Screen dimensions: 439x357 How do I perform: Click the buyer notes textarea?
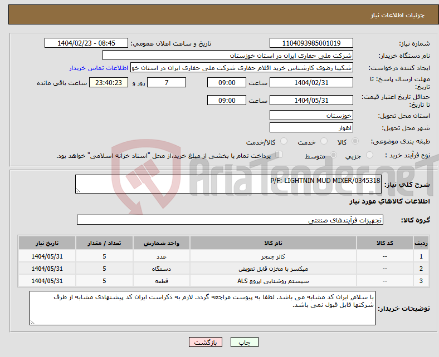tap(202, 308)
